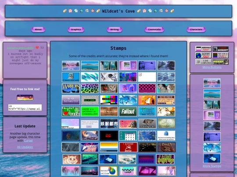Viewport: 237px width, 177px height.
Task: Click the 'Feel free to link me!' text
Action: [x=25, y=89]
